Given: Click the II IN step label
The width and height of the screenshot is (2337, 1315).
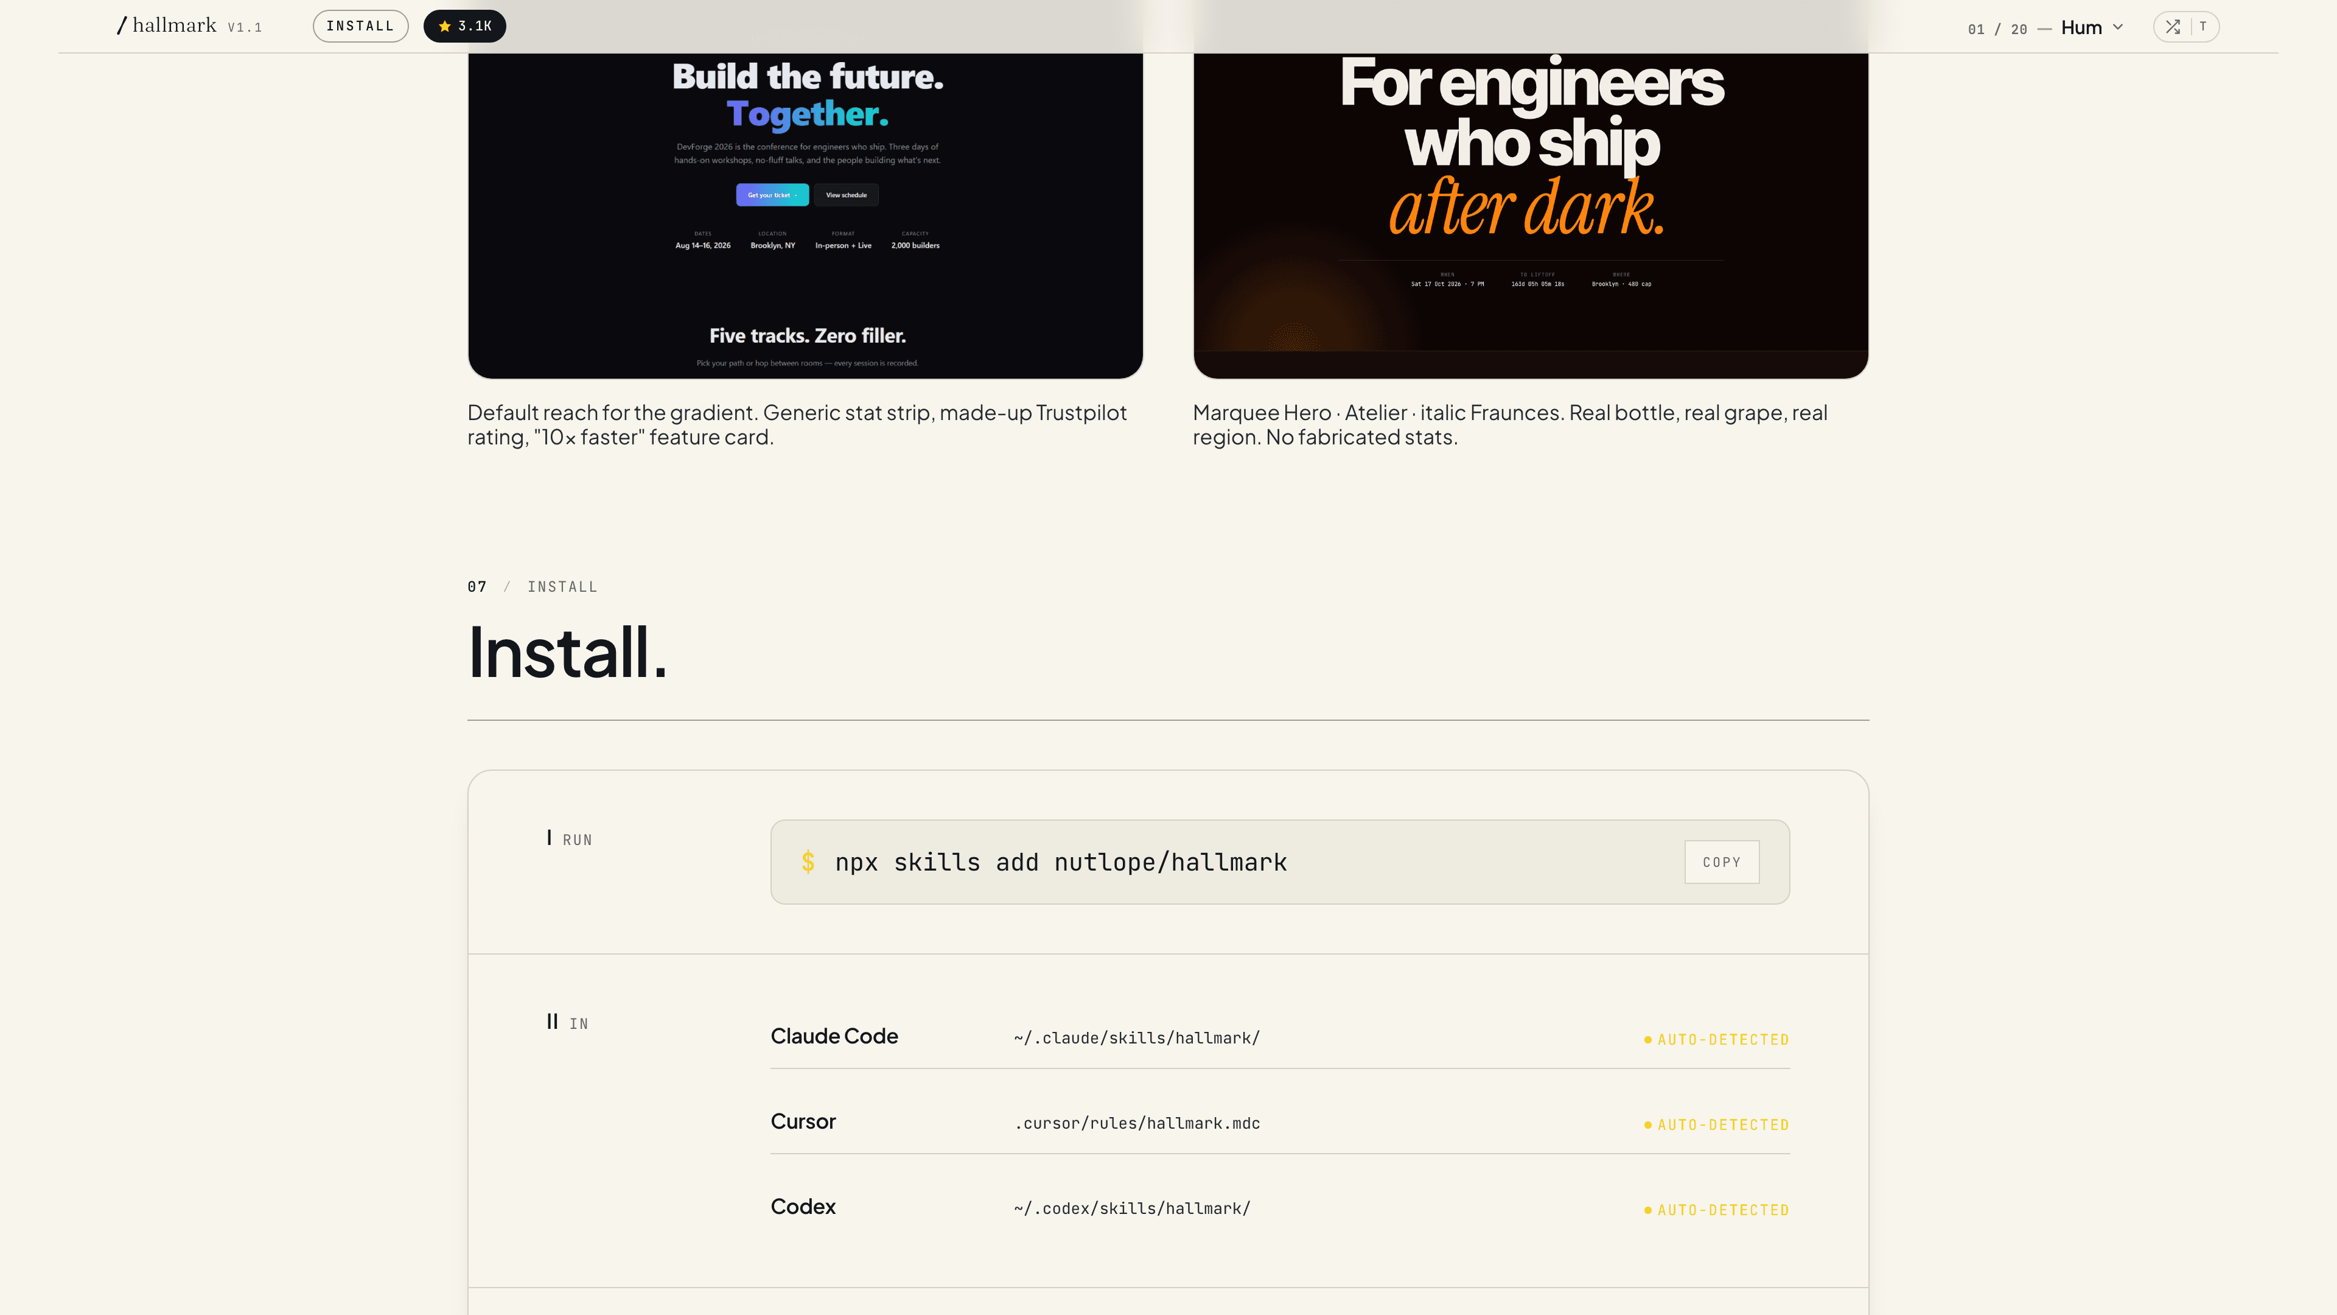Looking at the screenshot, I should [x=567, y=1023].
